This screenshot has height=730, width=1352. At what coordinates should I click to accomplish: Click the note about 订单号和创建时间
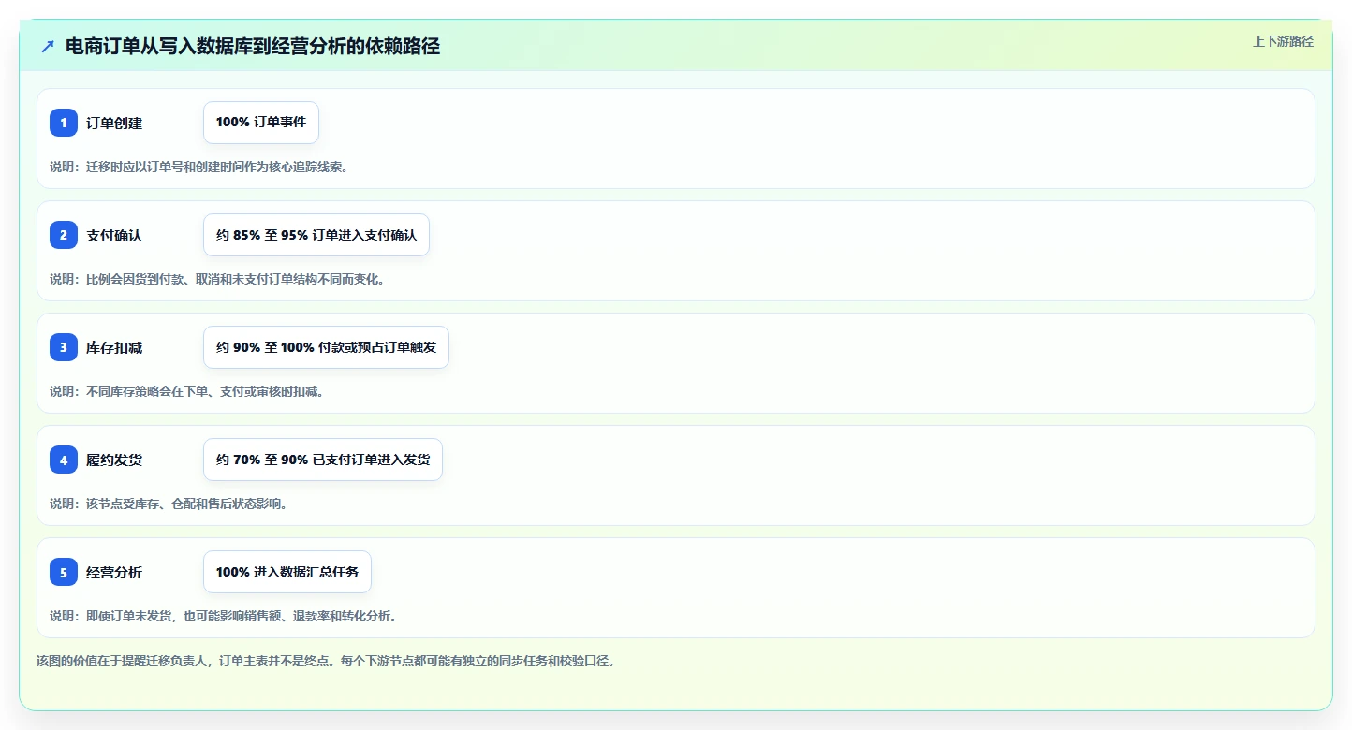click(199, 167)
